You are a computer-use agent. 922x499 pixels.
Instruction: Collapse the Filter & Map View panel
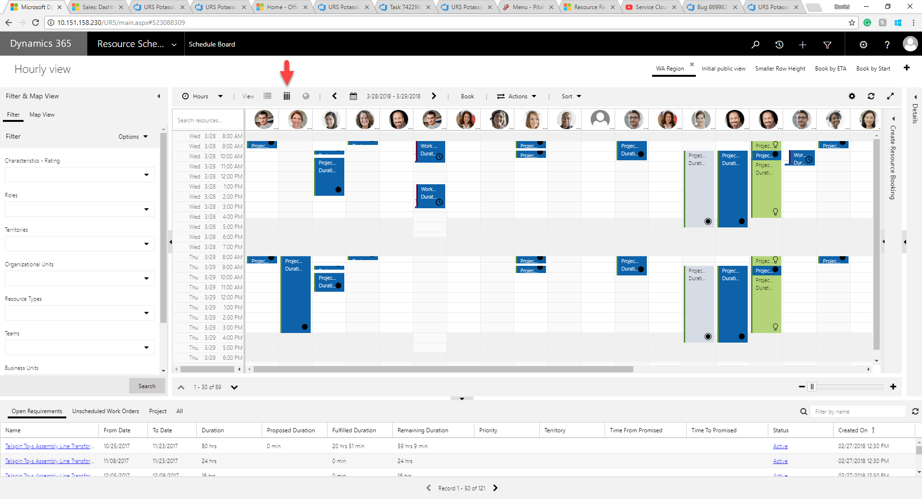click(159, 96)
